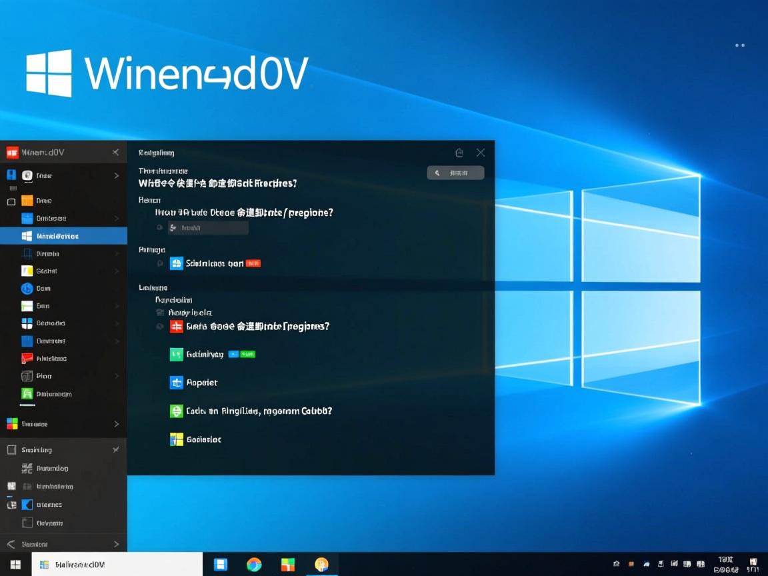Toggle the pin icon next to Smairling
The image size is (768, 576).
click(x=115, y=449)
